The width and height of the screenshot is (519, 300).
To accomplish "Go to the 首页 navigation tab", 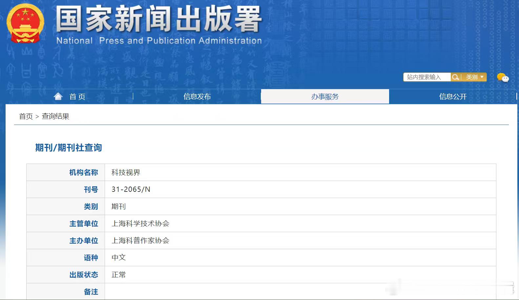I will point(77,97).
